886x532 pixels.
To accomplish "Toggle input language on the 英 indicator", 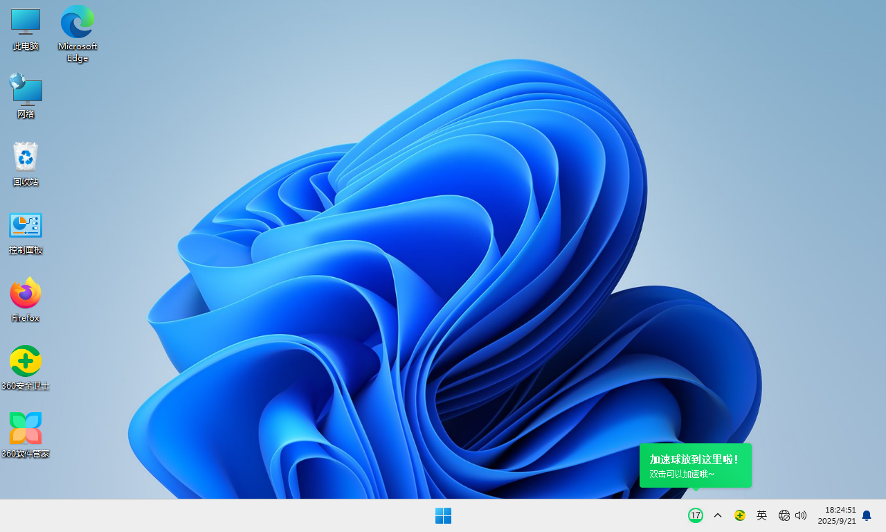I will 761,515.
